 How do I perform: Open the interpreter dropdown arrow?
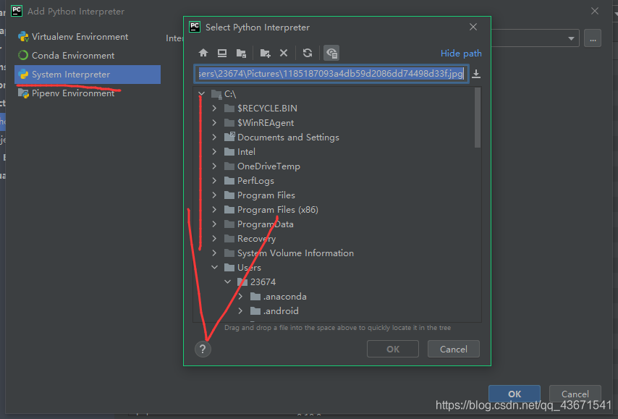click(x=571, y=38)
